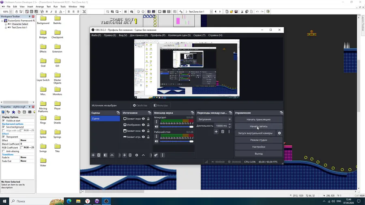The width and height of the screenshot is (365, 205).
Task: Open File Explorer from the taskbar
Action: [78, 201]
